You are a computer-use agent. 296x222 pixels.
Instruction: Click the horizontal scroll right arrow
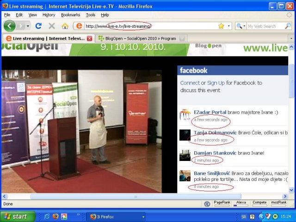tap(285, 196)
